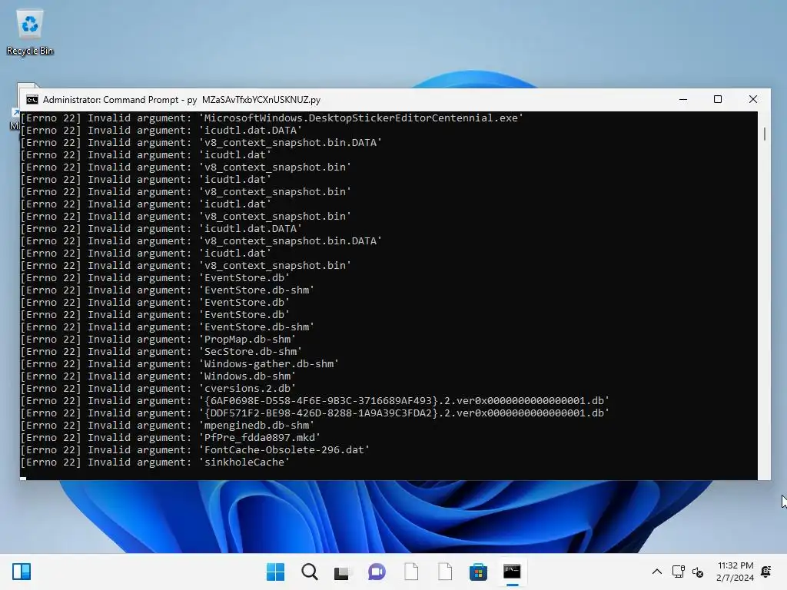The image size is (787, 590).
Task: Click the 'MicrosoftWindows.DesktopStickerEditorCentennial.exe' line
Action: pos(271,118)
